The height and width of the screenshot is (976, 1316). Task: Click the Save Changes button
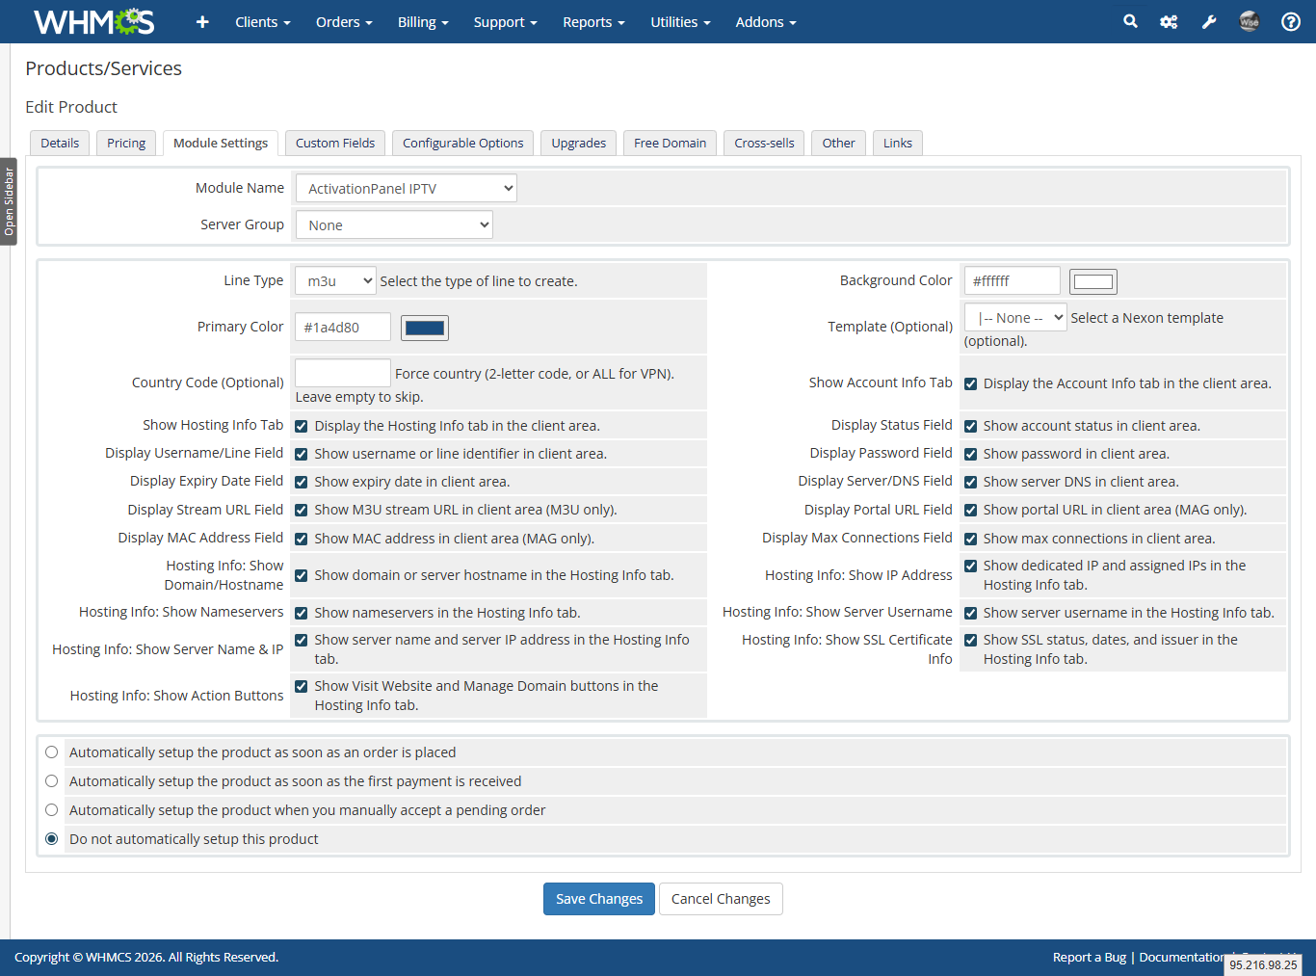(598, 899)
